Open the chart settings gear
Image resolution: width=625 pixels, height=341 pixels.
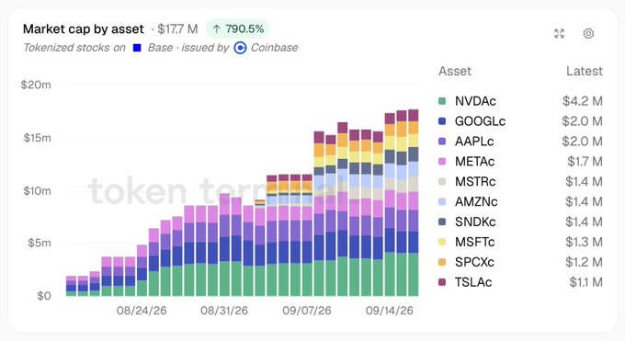[588, 33]
